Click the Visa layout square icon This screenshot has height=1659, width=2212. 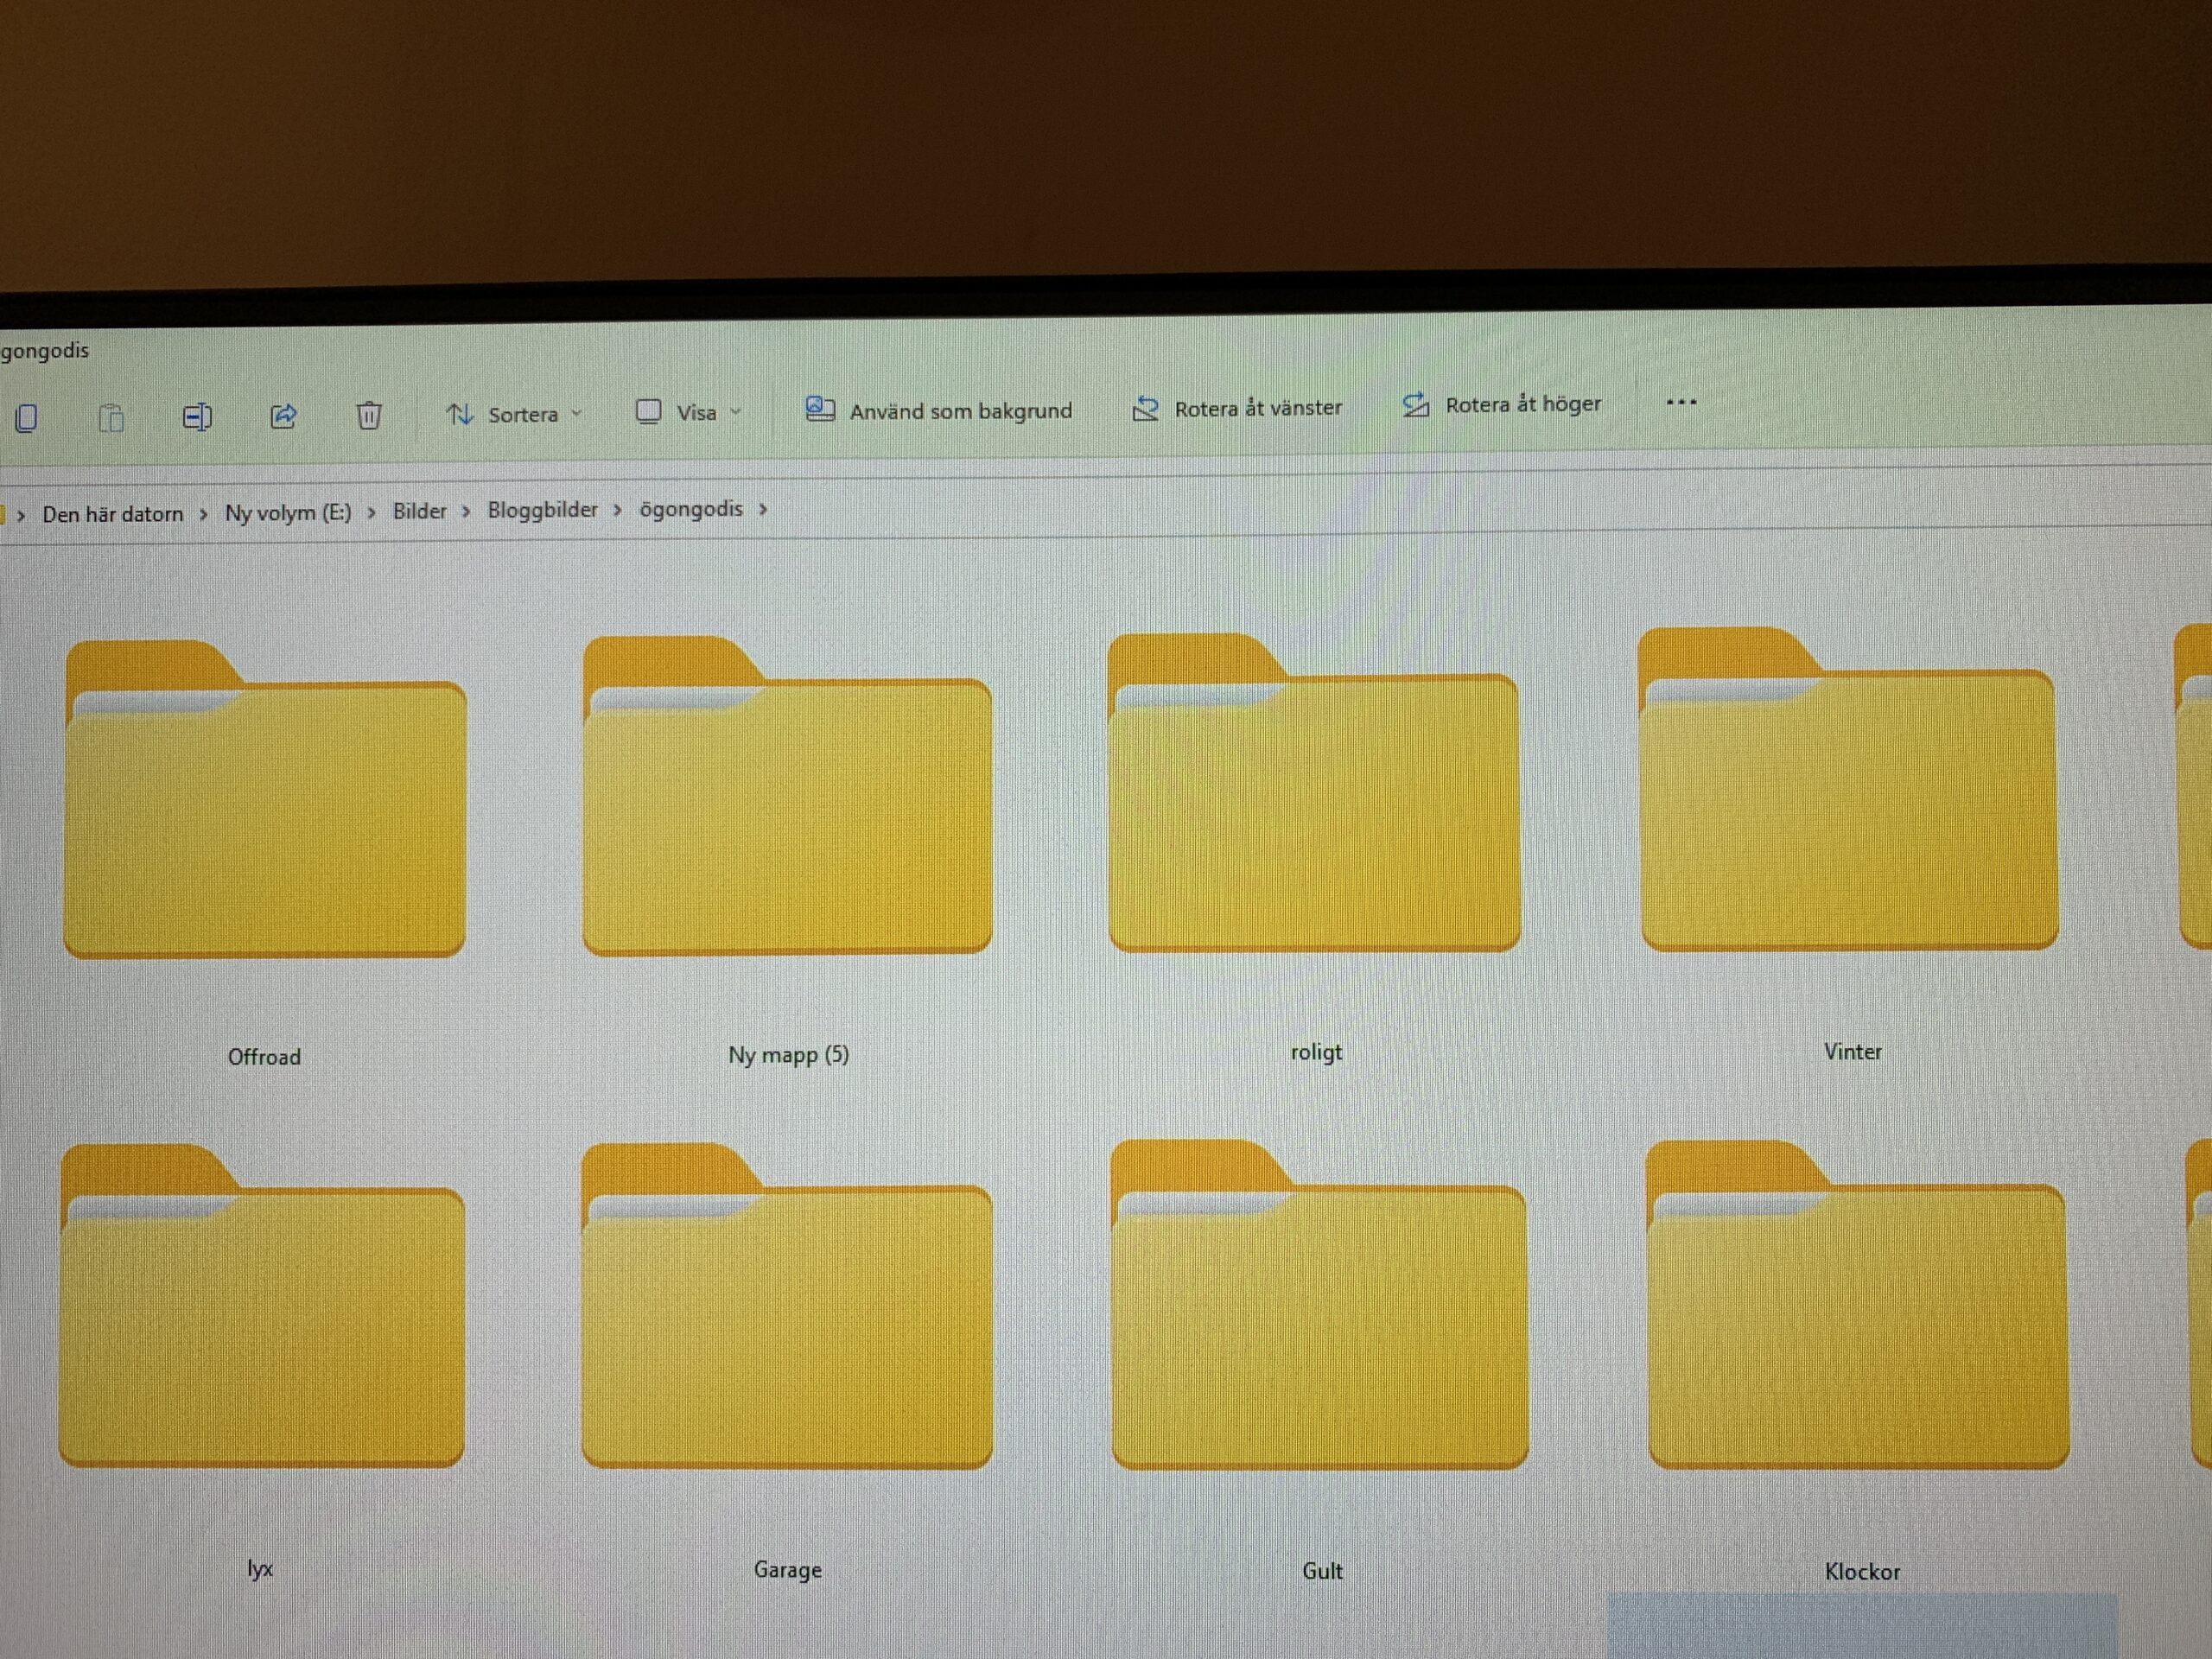point(649,411)
